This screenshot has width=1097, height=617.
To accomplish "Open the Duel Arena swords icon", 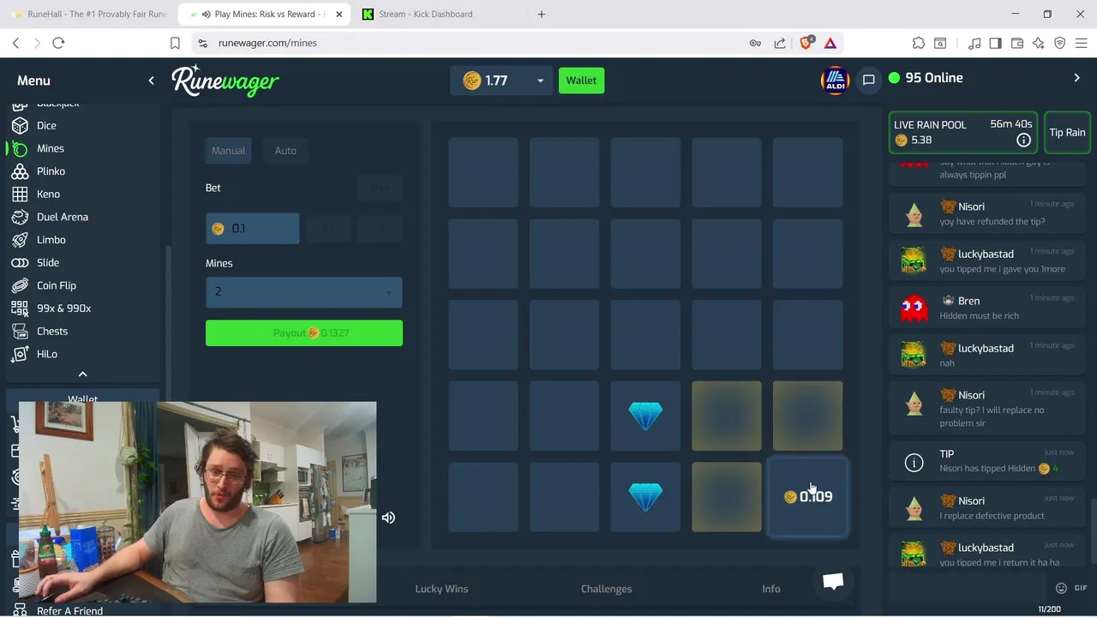I will click(20, 217).
